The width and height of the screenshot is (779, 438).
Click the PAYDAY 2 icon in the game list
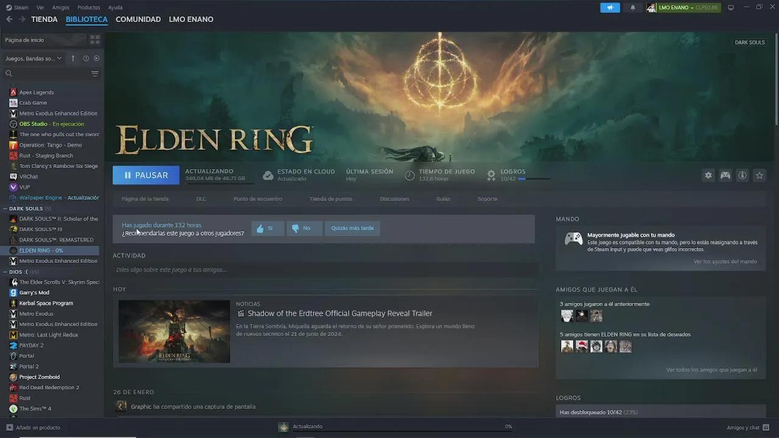[13, 346]
